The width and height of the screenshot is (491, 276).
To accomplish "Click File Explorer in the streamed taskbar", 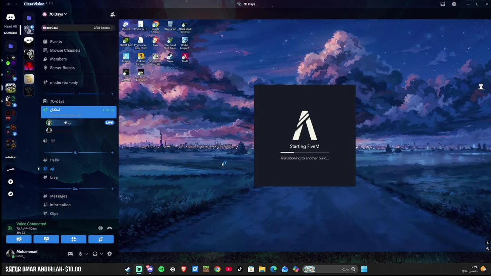I will click(262, 269).
